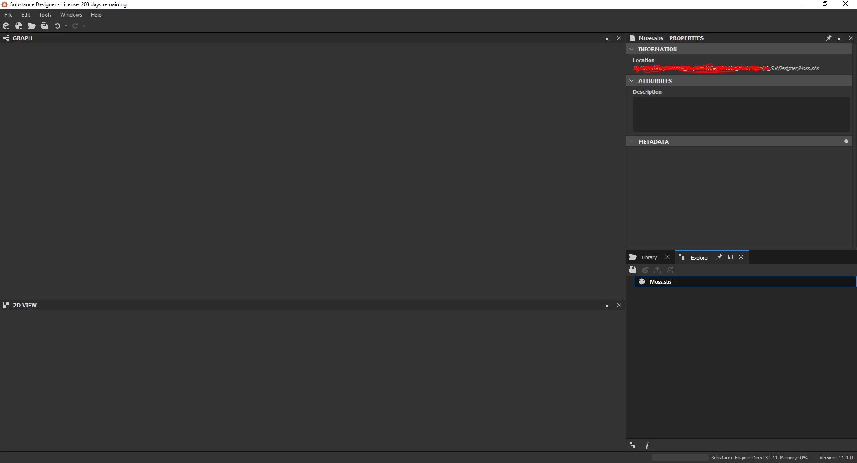This screenshot has width=857, height=463.
Task: Close the GRAPH panel
Action: click(619, 38)
